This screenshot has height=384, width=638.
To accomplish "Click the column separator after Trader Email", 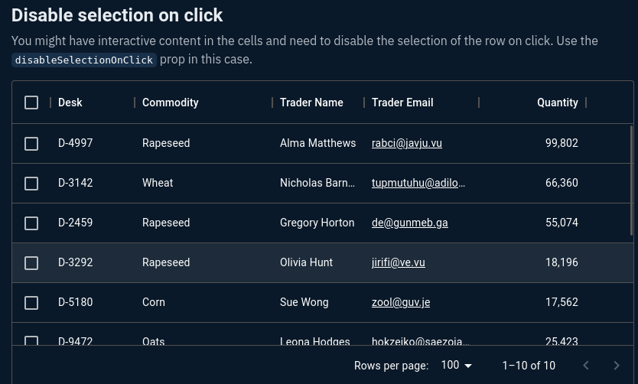I will click(x=479, y=103).
